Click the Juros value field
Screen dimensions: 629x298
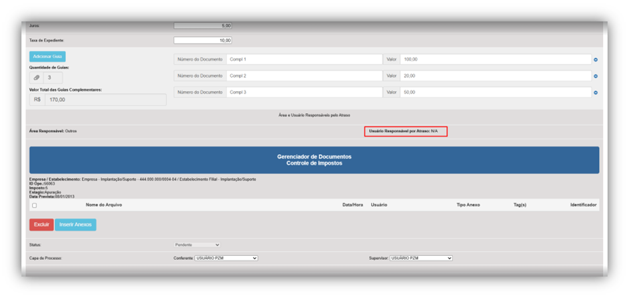pos(203,25)
